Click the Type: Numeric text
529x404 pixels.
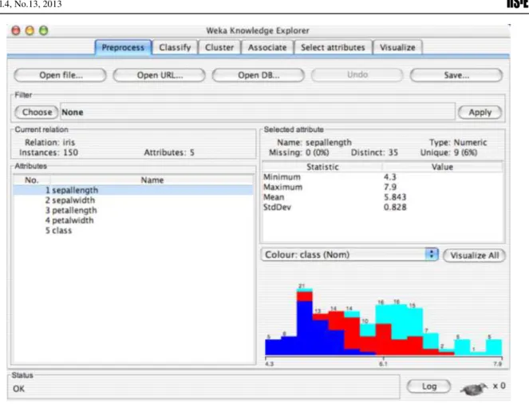coord(458,142)
